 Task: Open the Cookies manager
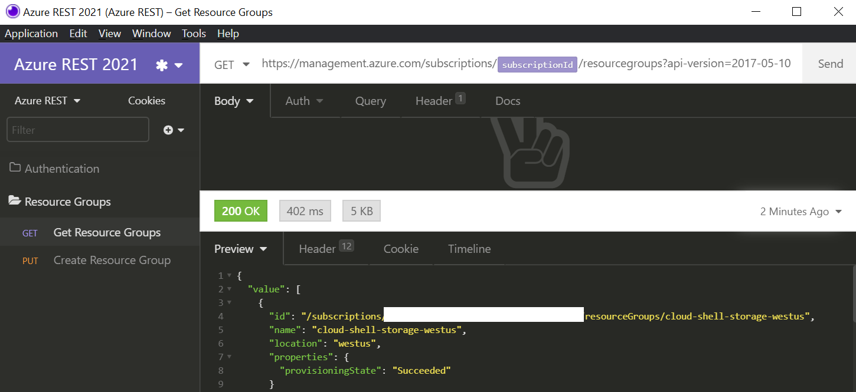click(x=146, y=100)
